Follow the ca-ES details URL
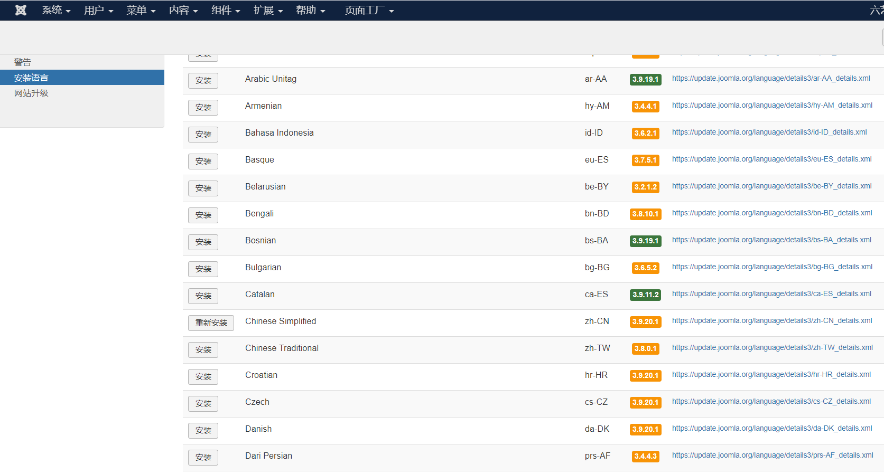This screenshot has width=884, height=474. coord(771,293)
